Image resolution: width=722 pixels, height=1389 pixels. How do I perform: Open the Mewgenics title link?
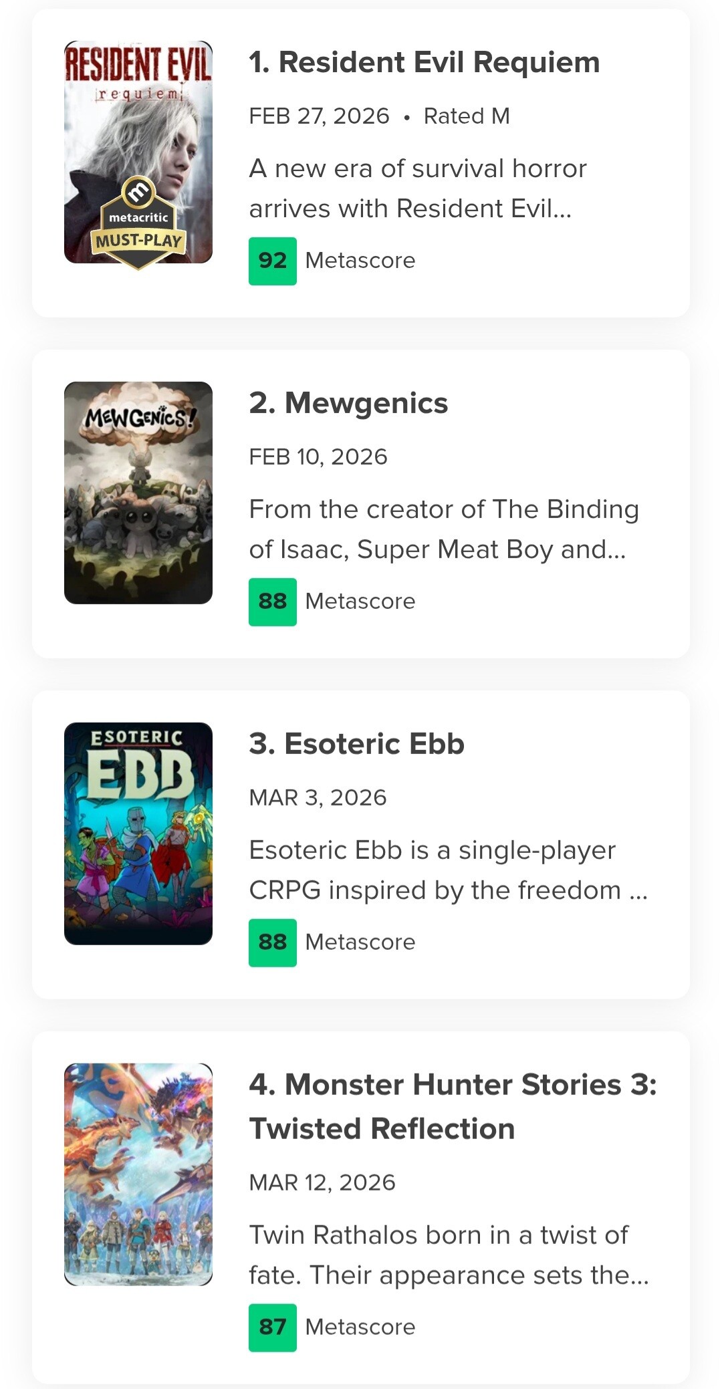click(348, 403)
